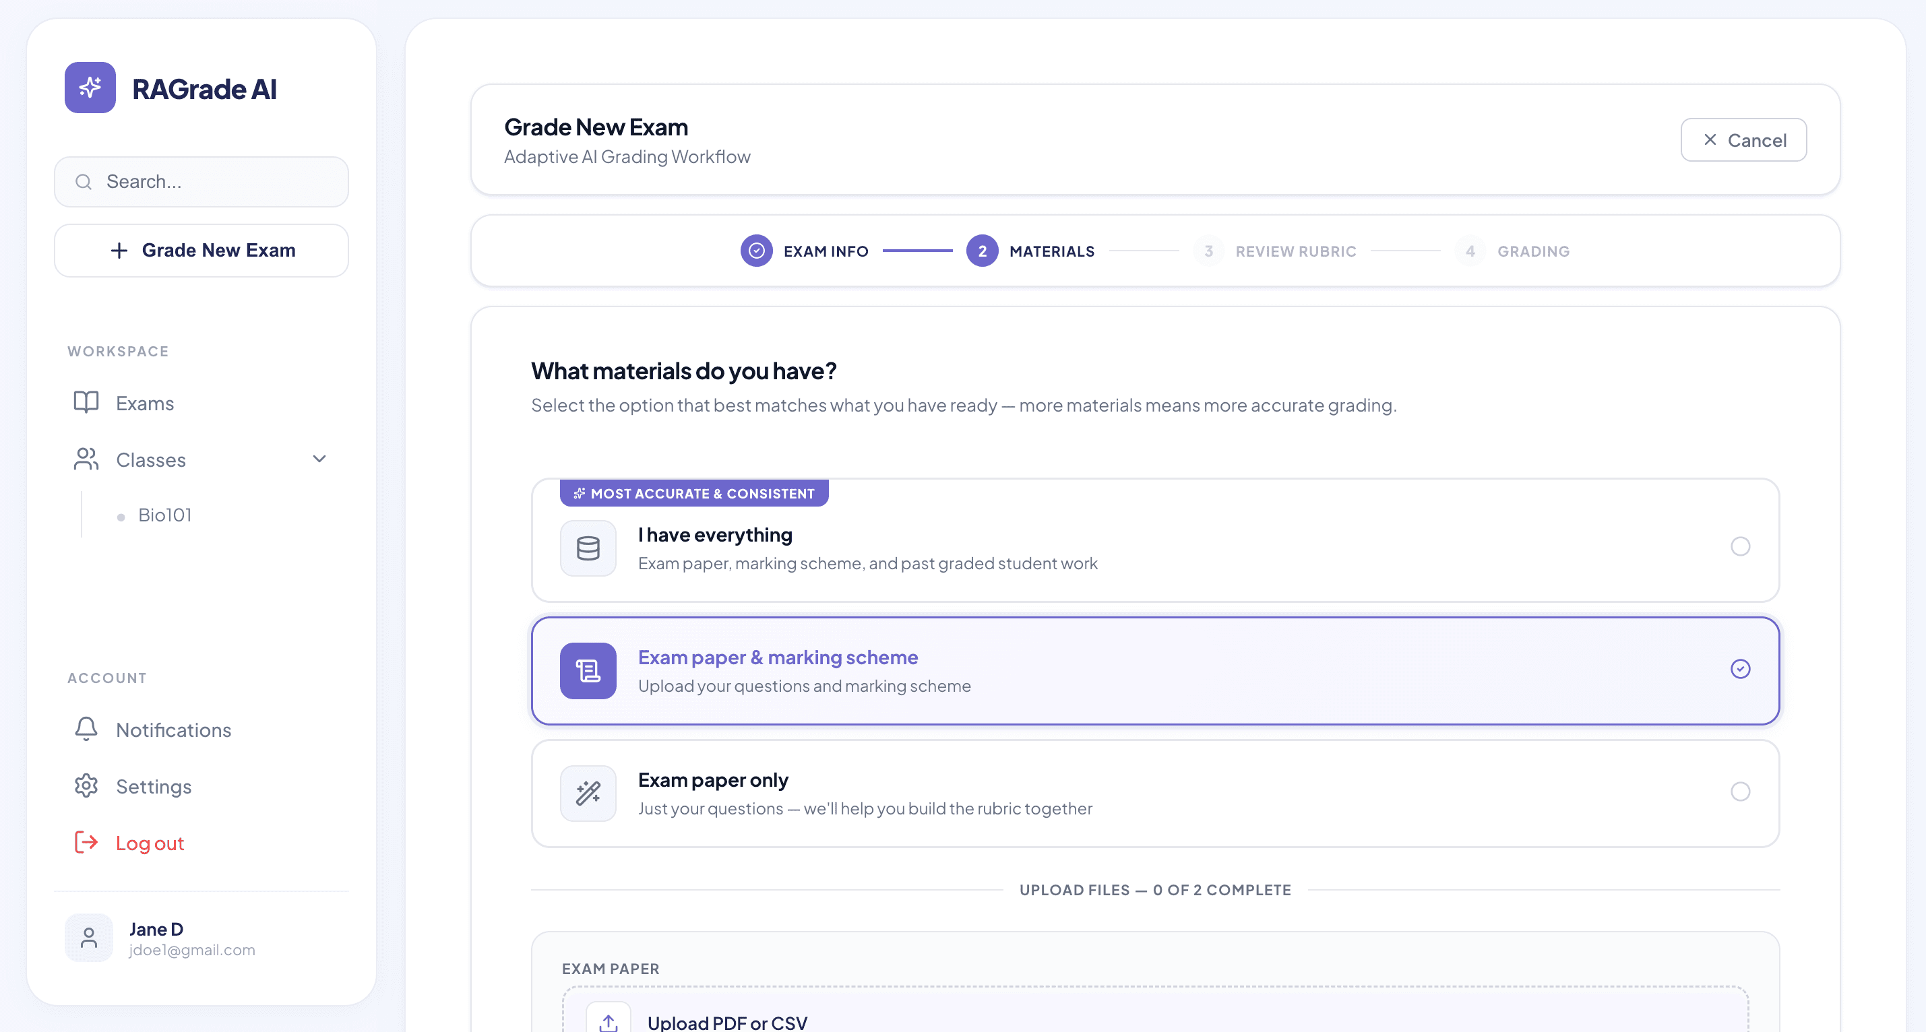Viewport: 1926px width, 1032px height.
Task: Click the Exam Info completed checkmark circle
Action: [756, 251]
